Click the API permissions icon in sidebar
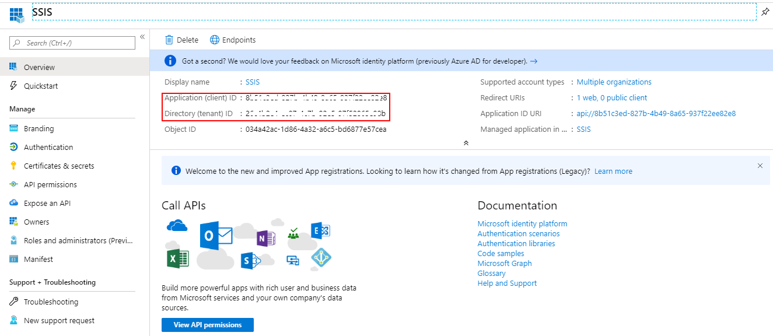This screenshot has width=773, height=336. (x=13, y=184)
